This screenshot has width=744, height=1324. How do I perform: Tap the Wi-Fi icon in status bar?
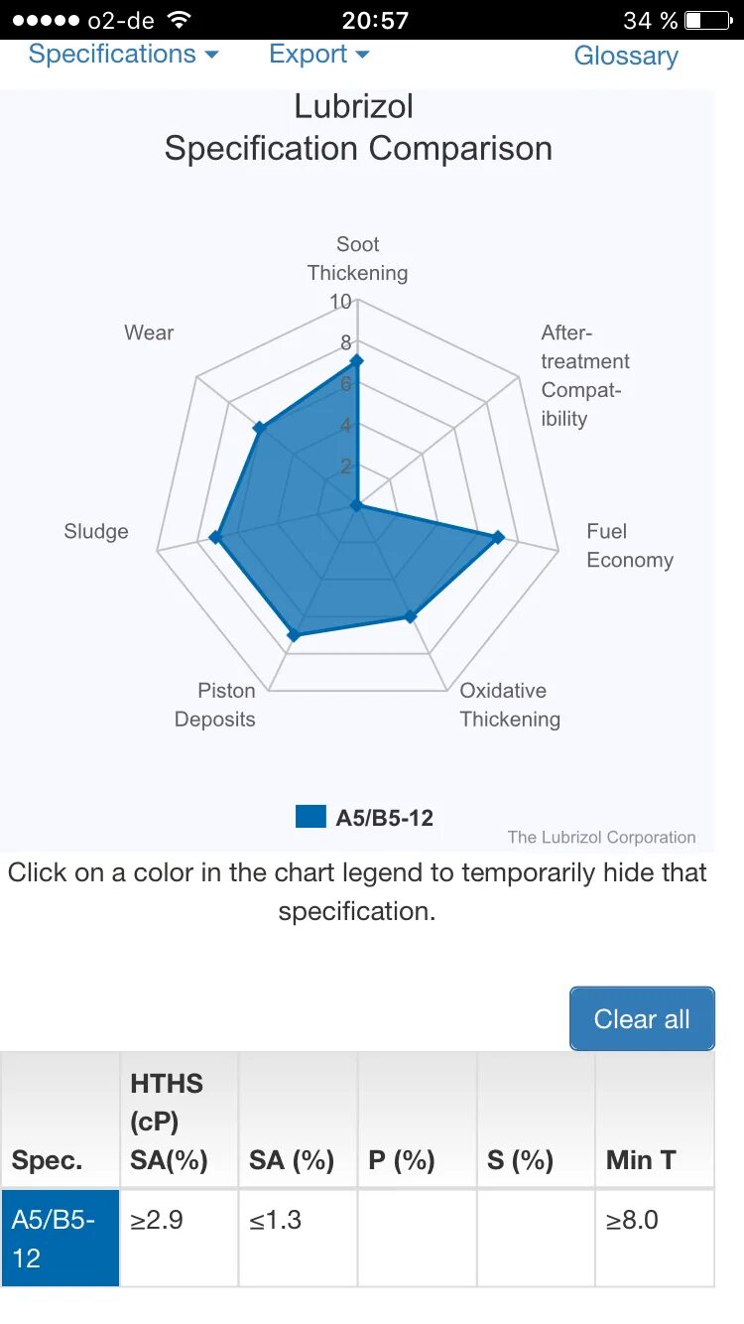pyautogui.click(x=180, y=20)
